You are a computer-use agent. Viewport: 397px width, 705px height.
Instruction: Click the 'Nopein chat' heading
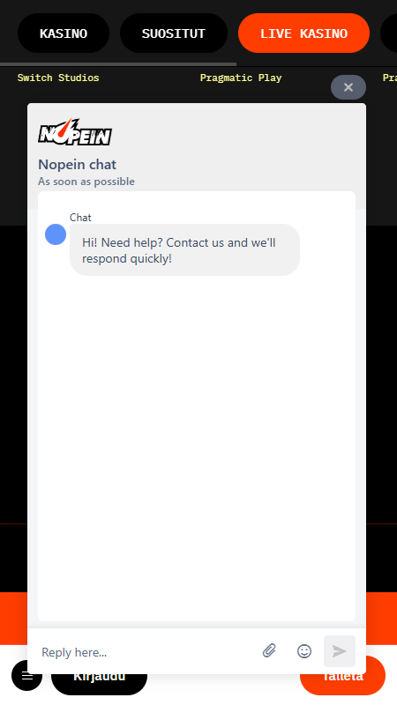point(77,165)
